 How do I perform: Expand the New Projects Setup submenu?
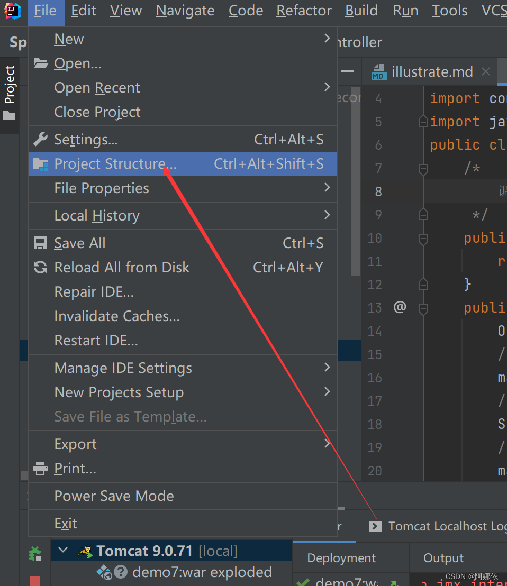183,392
